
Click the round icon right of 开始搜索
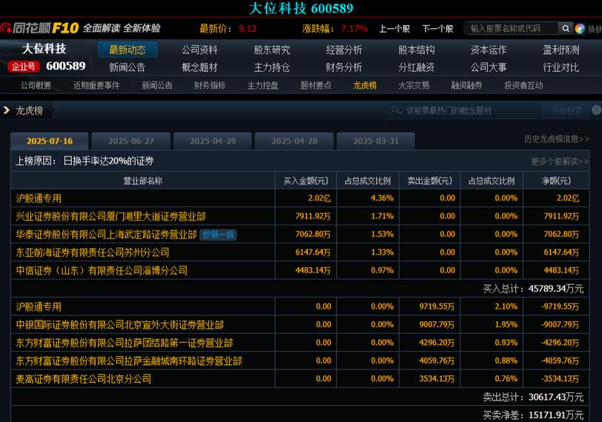click(597, 110)
